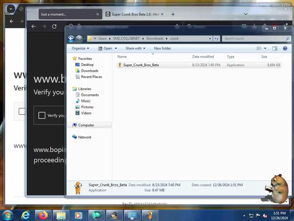Click crunk in the address breadcrumb
294x221 pixels.
pyautogui.click(x=174, y=39)
